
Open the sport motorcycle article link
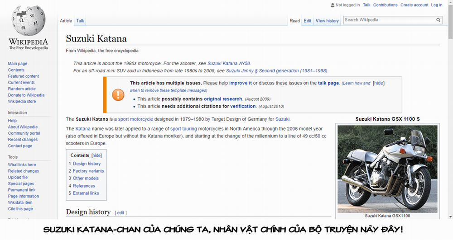[x=135, y=119]
